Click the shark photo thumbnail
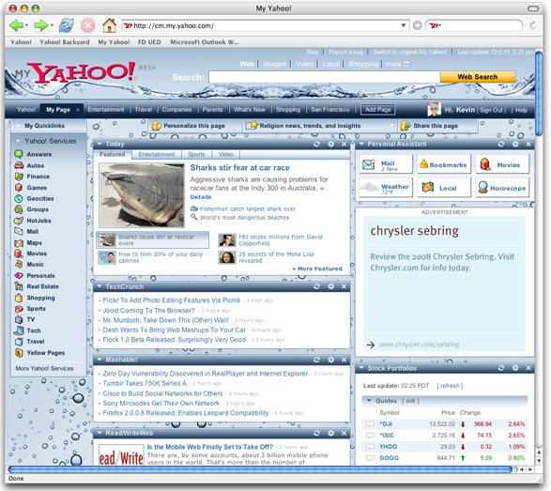Viewport: 551px width, 491px height. [142, 195]
